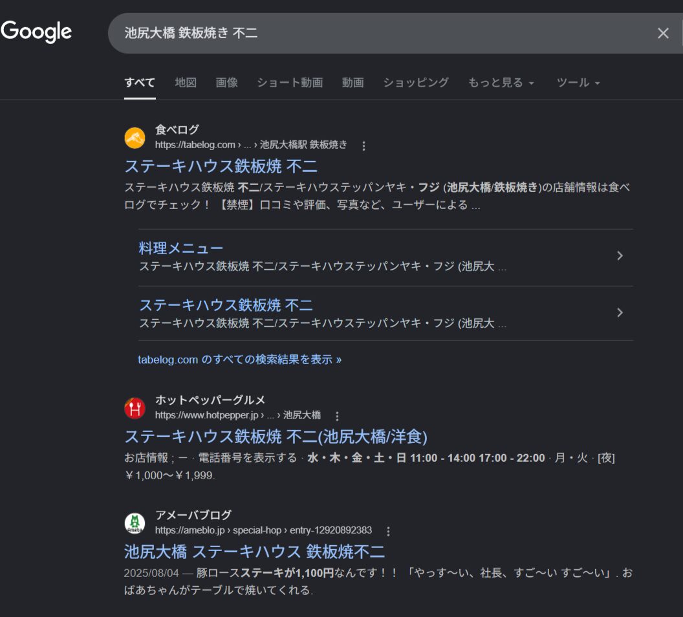Open three-dot menu for hotpepper result
Image resolution: width=683 pixels, height=617 pixels.
point(337,417)
